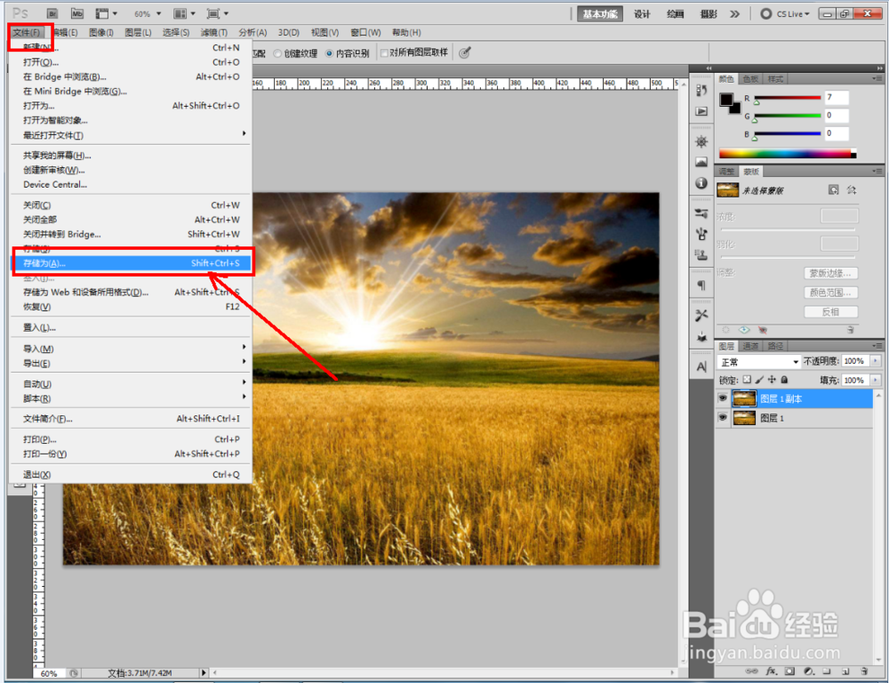Viewport: 889px width, 683px height.
Task: Switch to the 路径 tab
Action: pos(775,346)
